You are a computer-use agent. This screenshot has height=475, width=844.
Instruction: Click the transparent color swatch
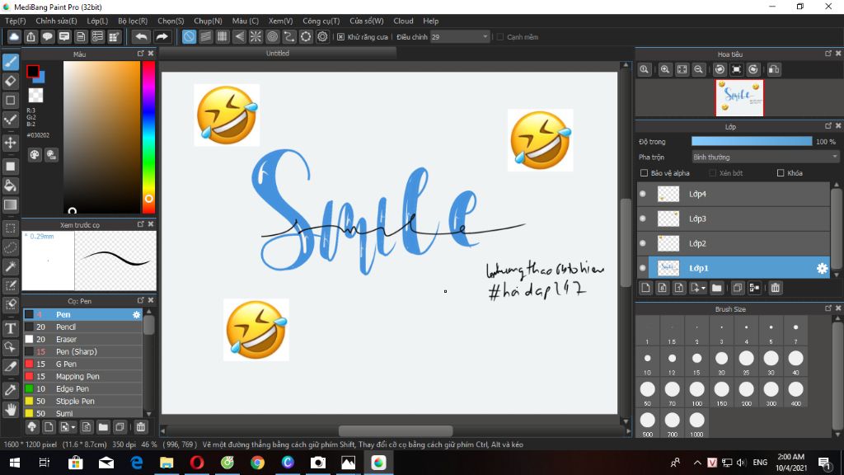[x=35, y=96]
